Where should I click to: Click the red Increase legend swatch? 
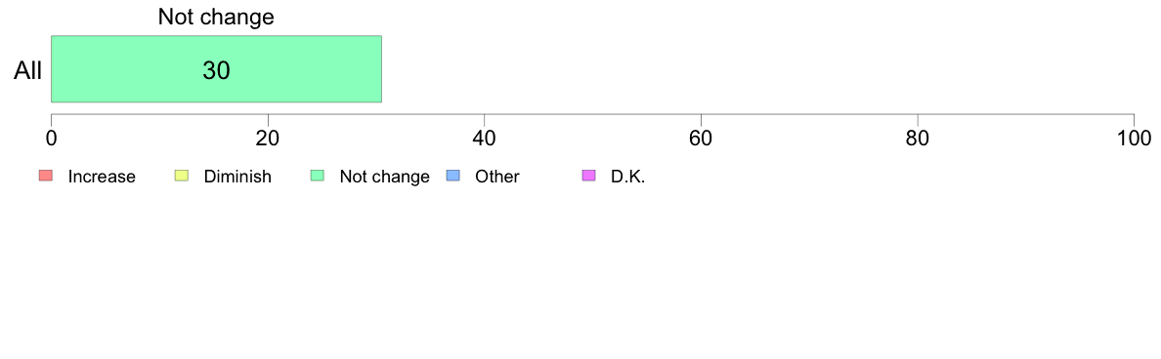click(x=46, y=176)
